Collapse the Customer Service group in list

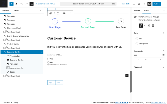point(2,52)
